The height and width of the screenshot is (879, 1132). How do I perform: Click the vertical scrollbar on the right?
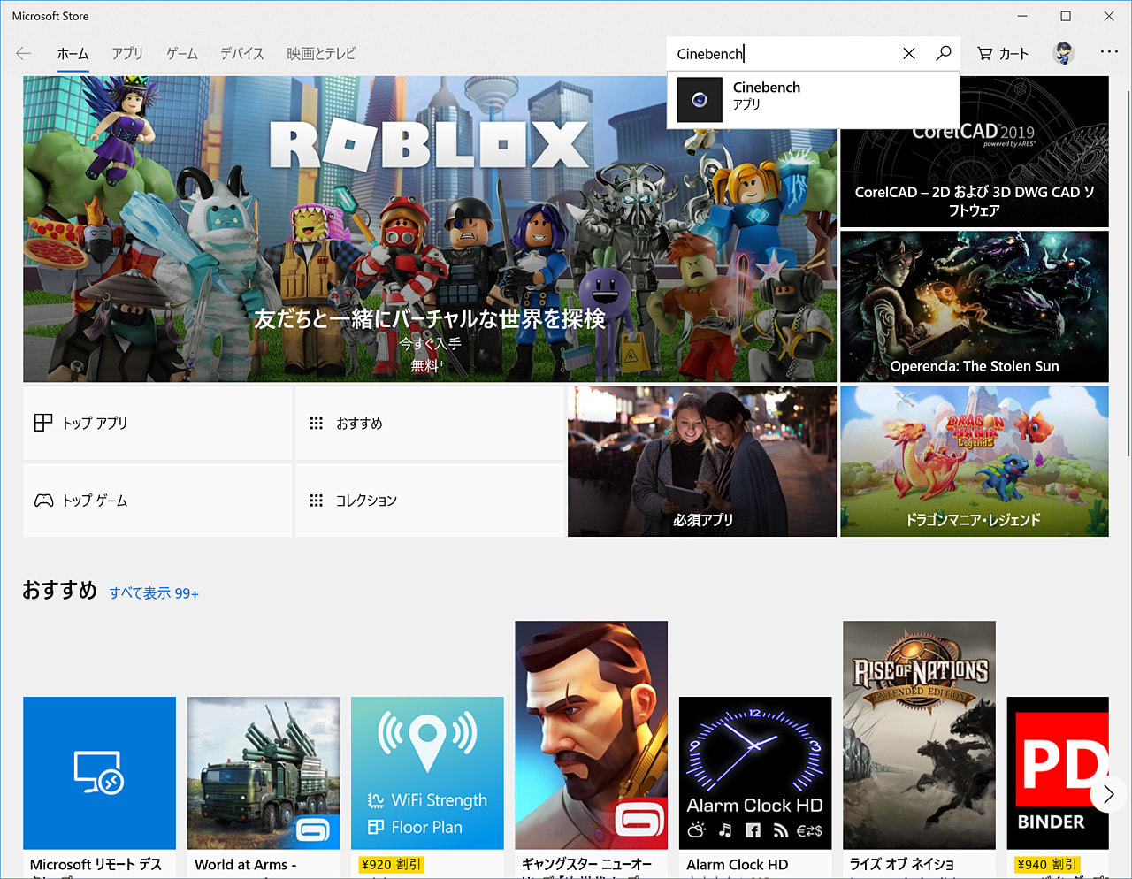[1128, 274]
